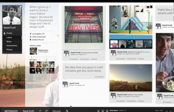Screen dimensions: 174x112
Task: Skip to previous track in player
Action: pyautogui.click(x=98, y=111)
